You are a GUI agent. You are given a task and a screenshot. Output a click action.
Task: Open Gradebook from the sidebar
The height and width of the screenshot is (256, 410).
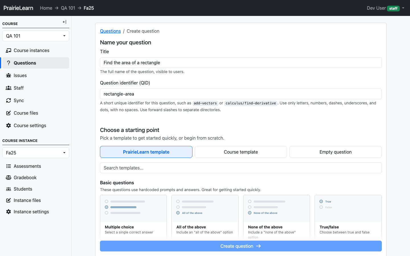click(36, 177)
